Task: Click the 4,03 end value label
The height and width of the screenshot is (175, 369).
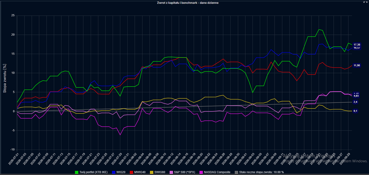Action: (356, 96)
